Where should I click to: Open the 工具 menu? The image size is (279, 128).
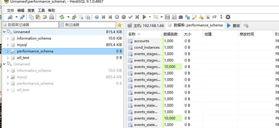coord(41,10)
